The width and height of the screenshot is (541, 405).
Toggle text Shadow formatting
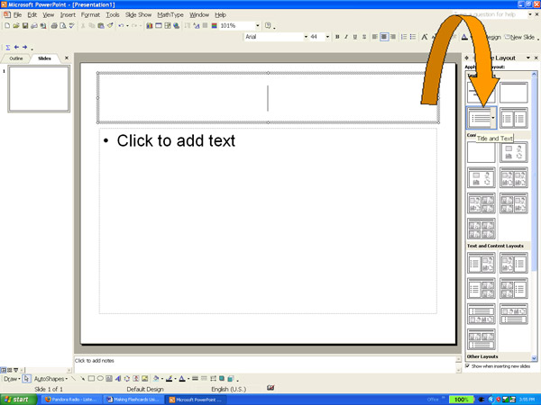364,37
